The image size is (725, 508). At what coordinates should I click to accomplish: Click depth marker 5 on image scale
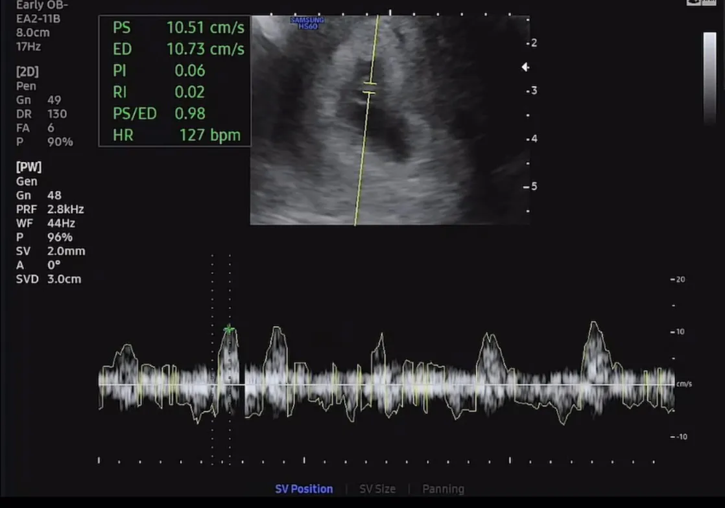click(x=534, y=187)
